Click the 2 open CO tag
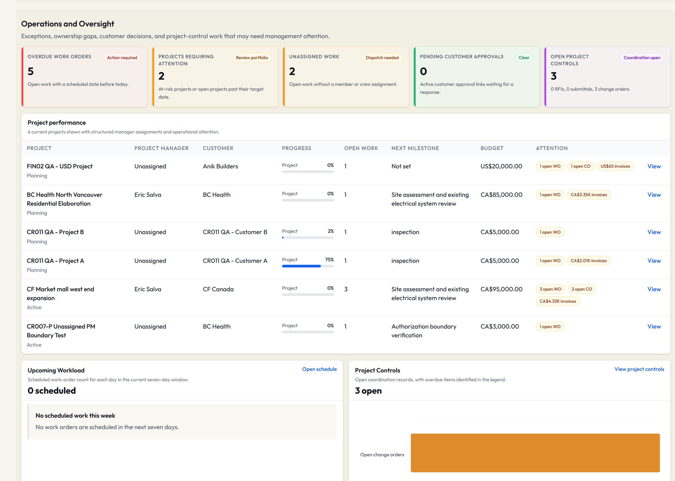The image size is (675, 481). click(x=582, y=289)
